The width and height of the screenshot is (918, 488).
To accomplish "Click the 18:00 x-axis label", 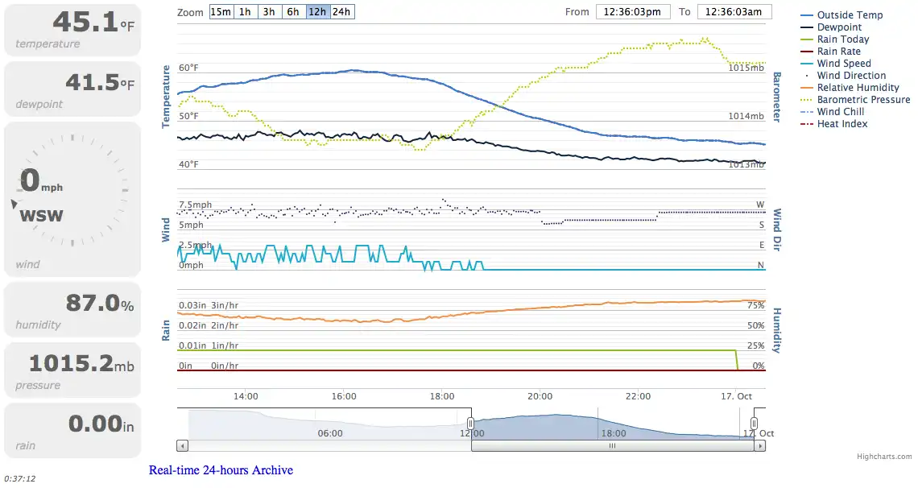I will [442, 396].
